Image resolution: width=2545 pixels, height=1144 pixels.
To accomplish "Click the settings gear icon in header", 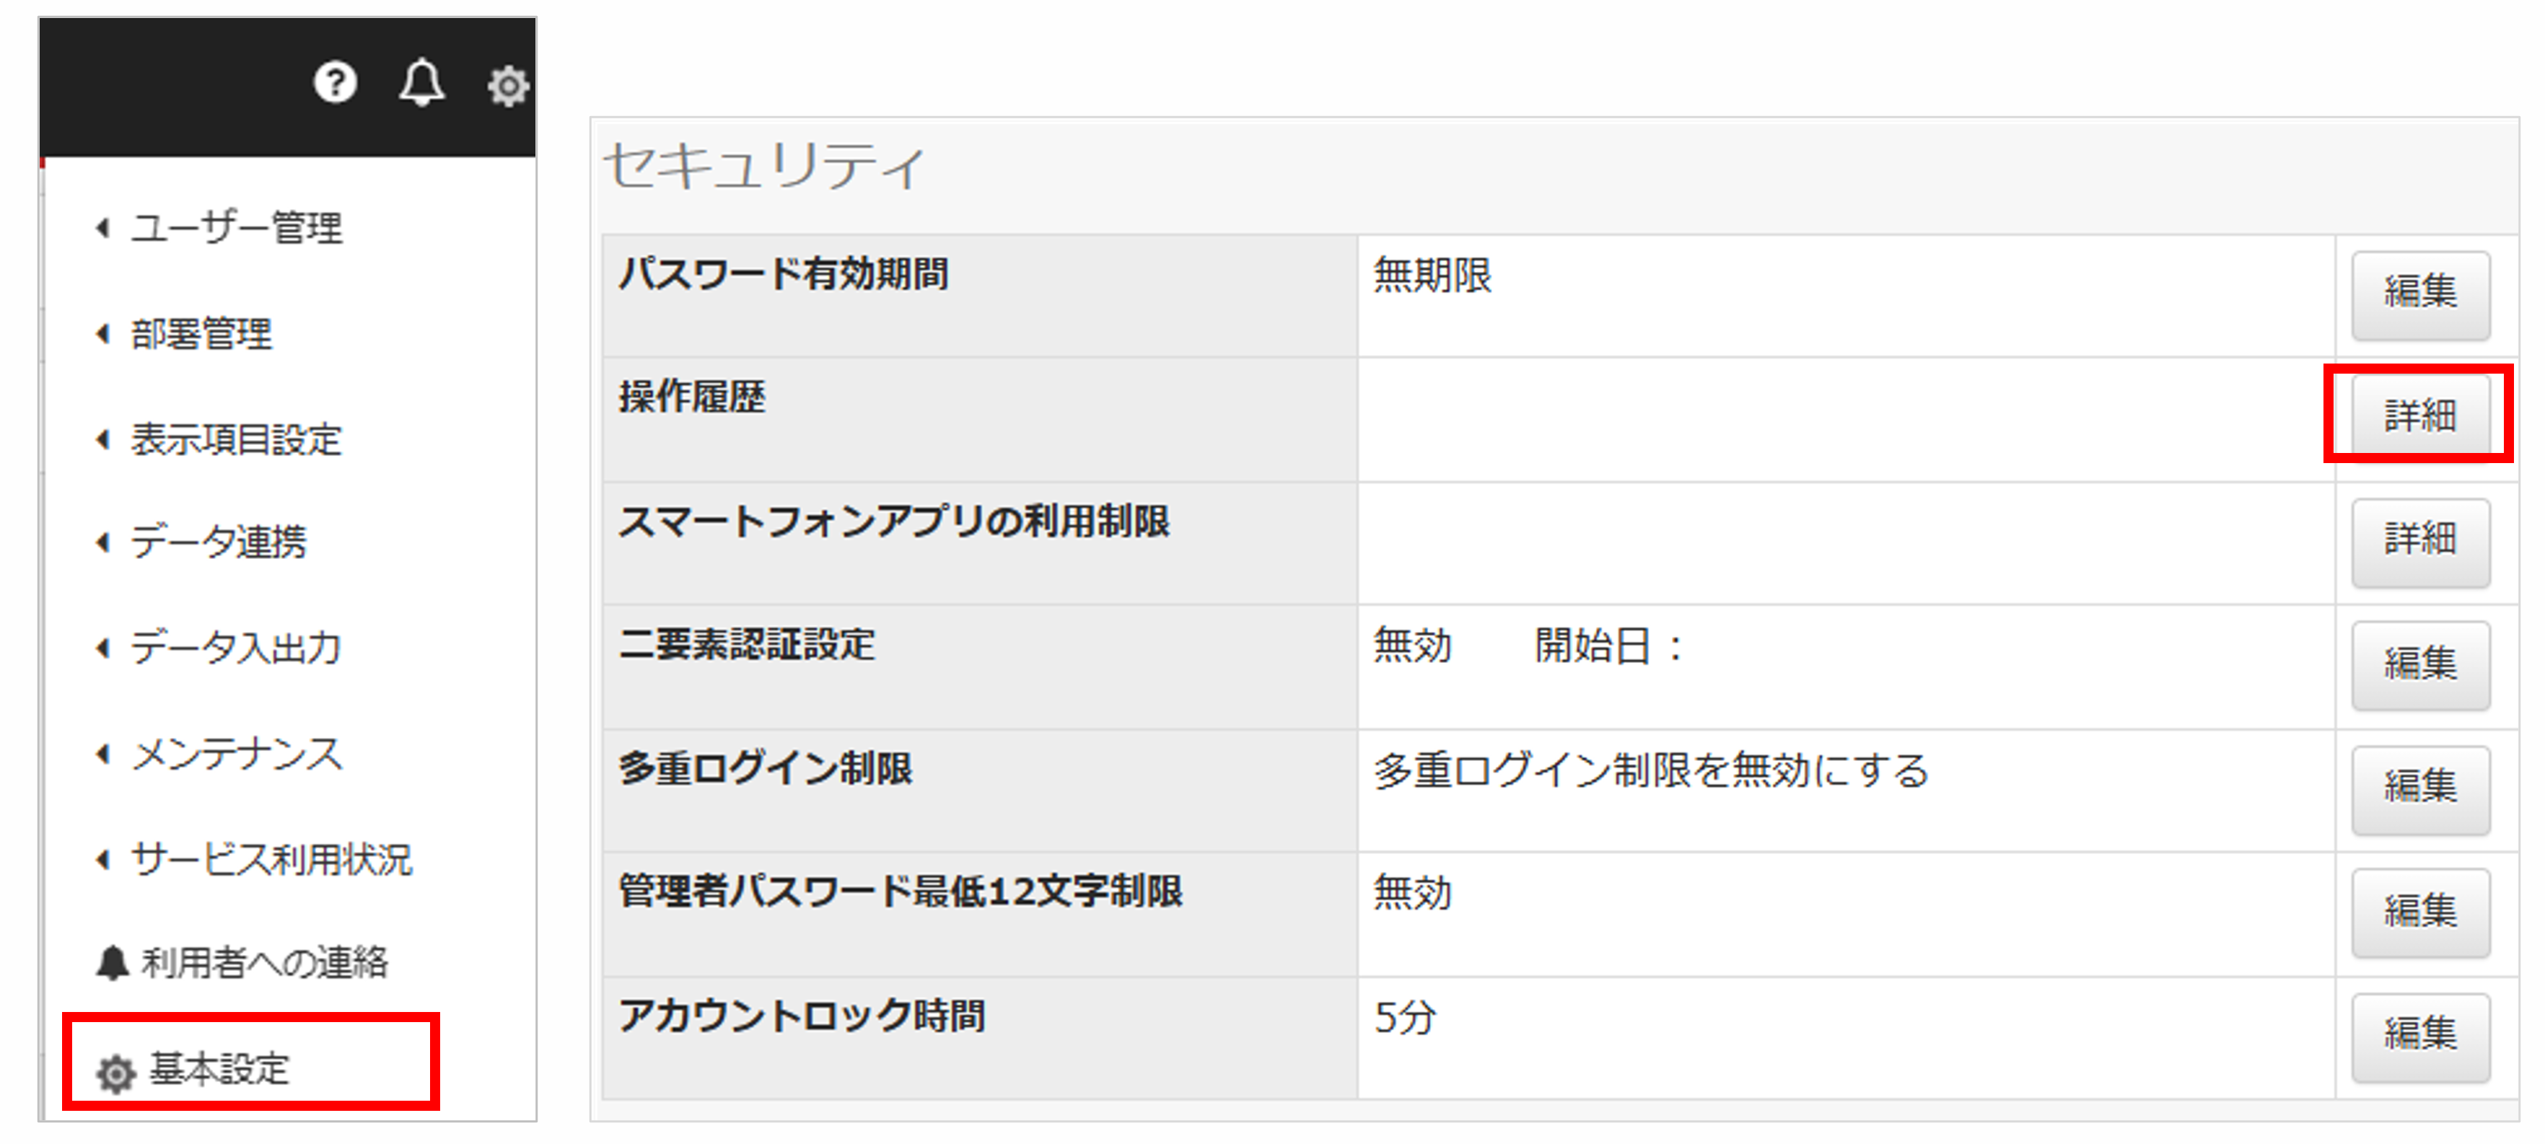I will (508, 86).
